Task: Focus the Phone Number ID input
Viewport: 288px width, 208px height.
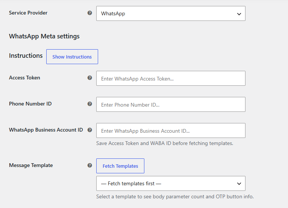Action: tap(171, 104)
